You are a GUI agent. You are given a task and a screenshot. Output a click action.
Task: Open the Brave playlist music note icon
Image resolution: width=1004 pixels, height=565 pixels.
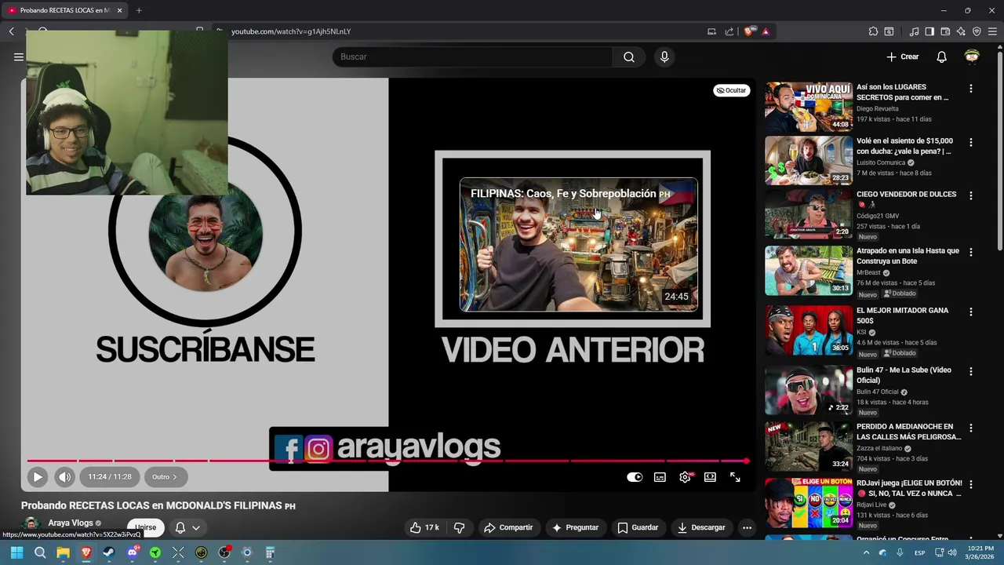[x=914, y=31]
